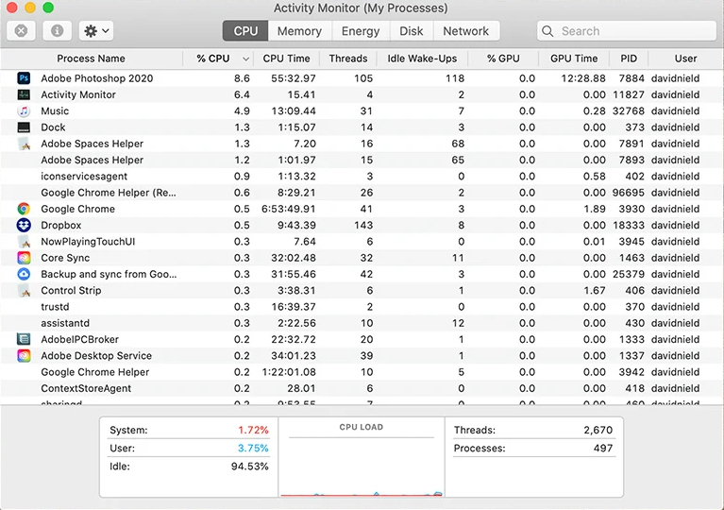The image size is (724, 510).
Task: Open the process info inspector button
Action: click(58, 31)
